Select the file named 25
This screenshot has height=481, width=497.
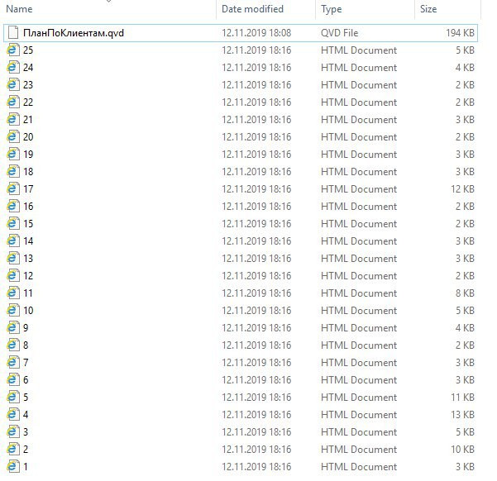click(x=28, y=50)
